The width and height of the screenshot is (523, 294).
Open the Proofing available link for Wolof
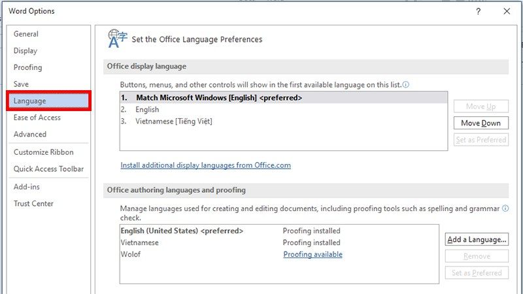point(313,254)
